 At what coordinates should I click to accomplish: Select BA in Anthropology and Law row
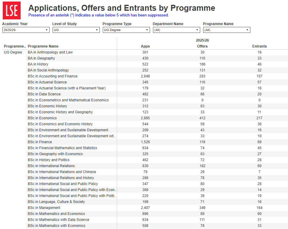(50, 52)
